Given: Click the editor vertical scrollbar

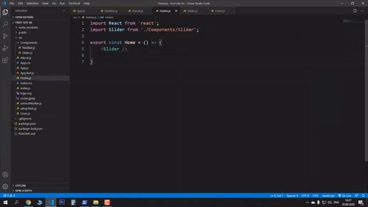Looking at the screenshot, I should point(366,90).
